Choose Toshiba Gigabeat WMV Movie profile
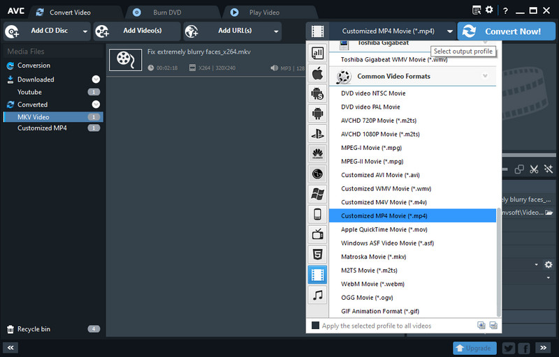The width and height of the screenshot is (559, 357). coord(412,59)
